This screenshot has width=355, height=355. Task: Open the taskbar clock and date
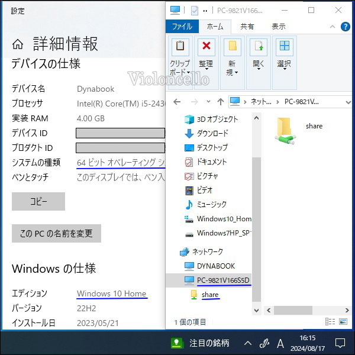point(308,343)
